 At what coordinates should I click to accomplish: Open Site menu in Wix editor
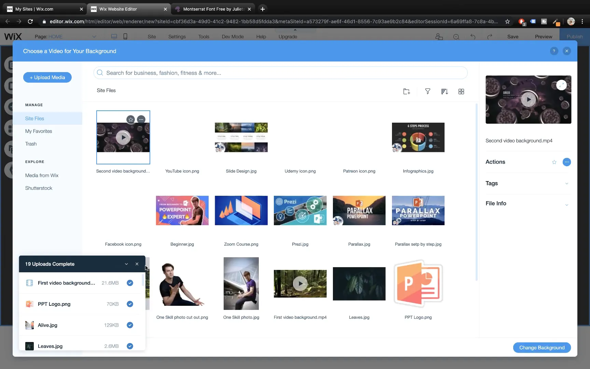pyautogui.click(x=152, y=37)
